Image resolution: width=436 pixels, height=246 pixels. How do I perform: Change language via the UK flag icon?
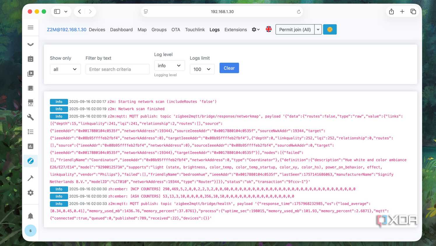pyautogui.click(x=269, y=29)
